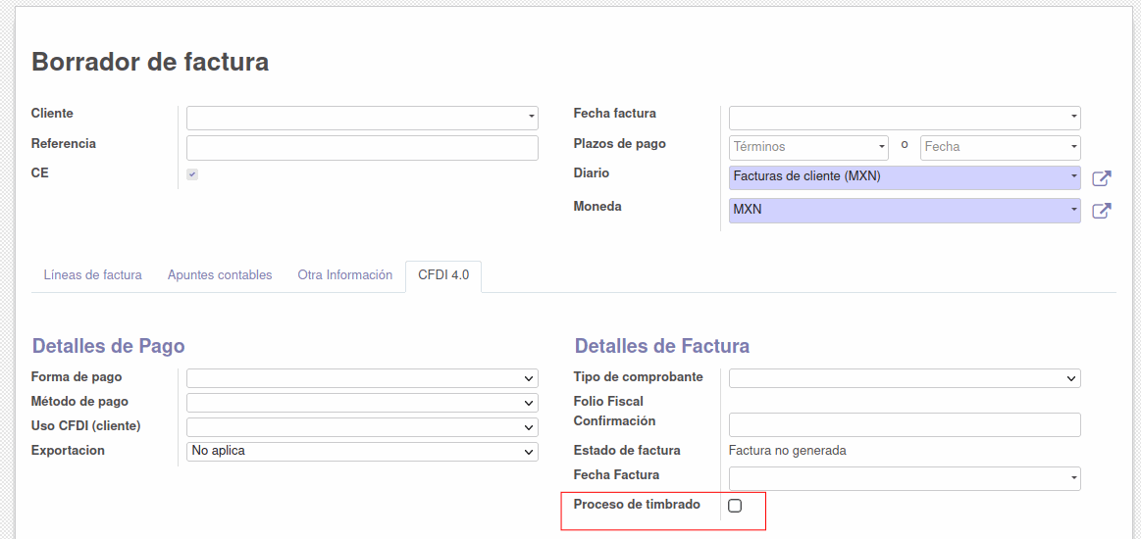Expand the Términos payment dropdown
The image size is (1141, 539).
(x=808, y=147)
